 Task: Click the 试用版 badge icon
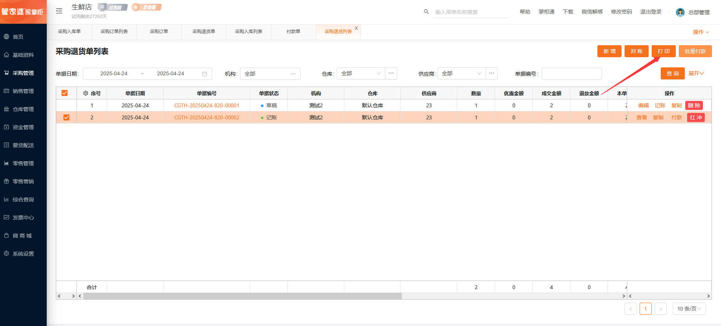(112, 7)
